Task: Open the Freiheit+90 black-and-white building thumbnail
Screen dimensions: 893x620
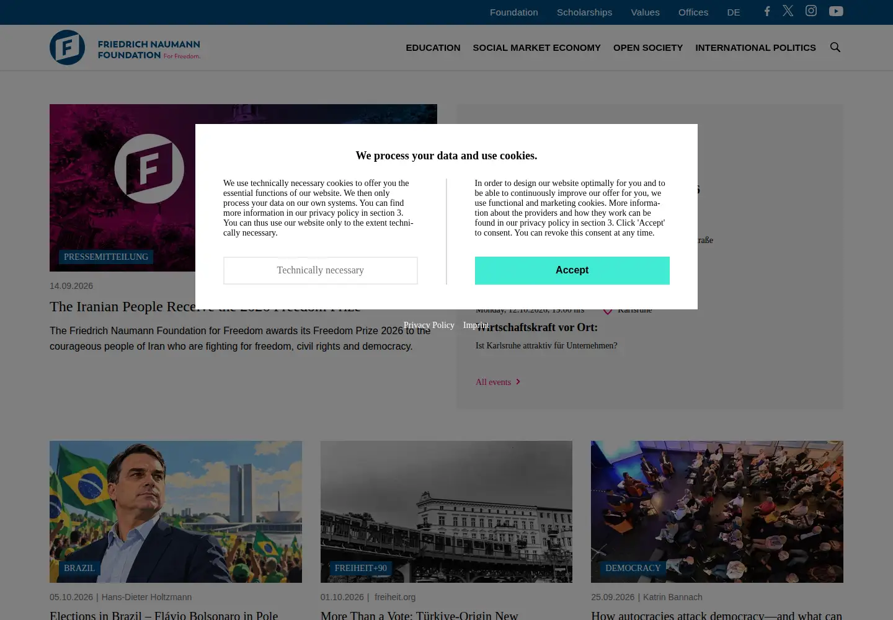Action: pos(446,511)
